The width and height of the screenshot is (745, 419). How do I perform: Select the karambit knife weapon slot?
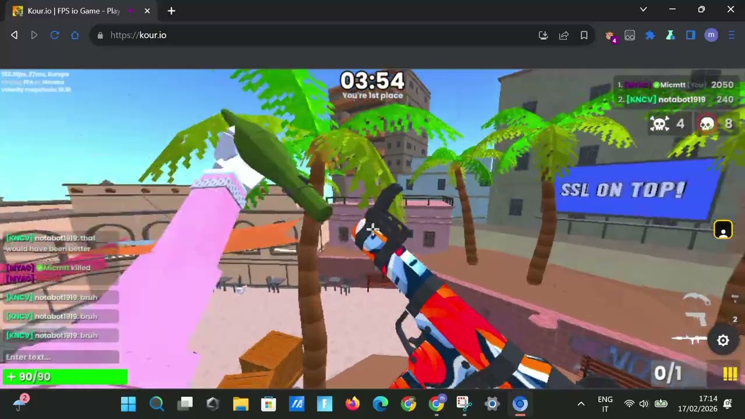click(x=697, y=299)
